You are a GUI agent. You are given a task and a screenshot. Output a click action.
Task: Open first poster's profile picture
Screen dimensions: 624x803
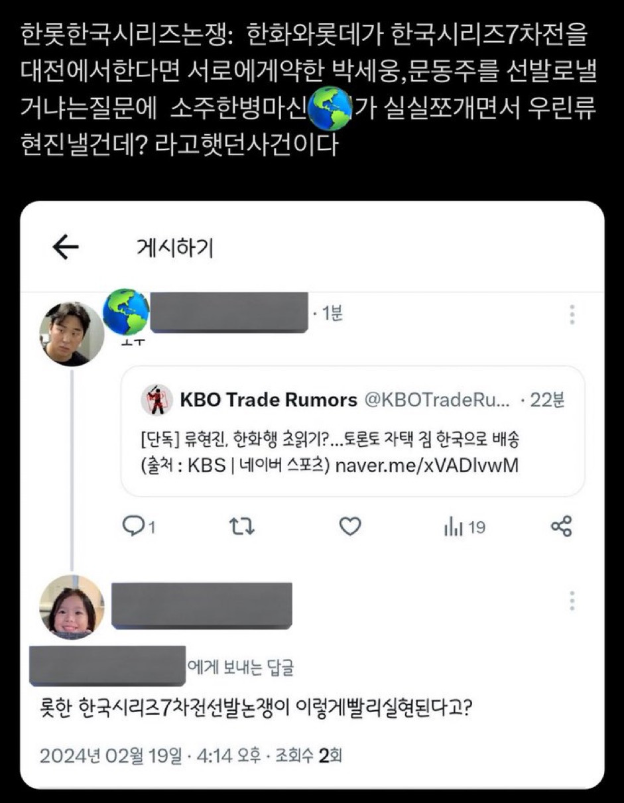click(x=71, y=334)
